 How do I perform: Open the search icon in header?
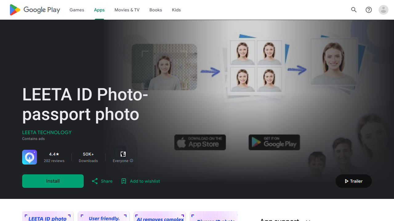(354, 10)
